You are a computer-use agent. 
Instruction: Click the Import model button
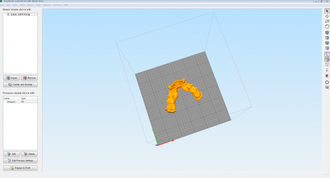point(12,78)
